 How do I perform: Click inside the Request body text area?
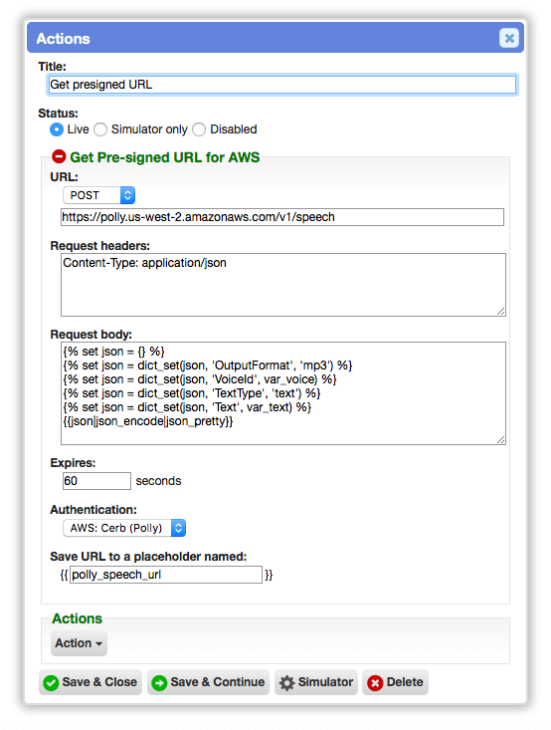pos(283,393)
